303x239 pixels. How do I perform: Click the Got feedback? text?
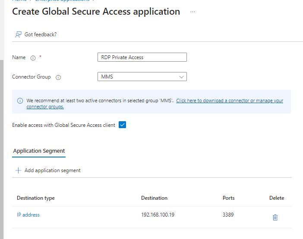pos(41,35)
